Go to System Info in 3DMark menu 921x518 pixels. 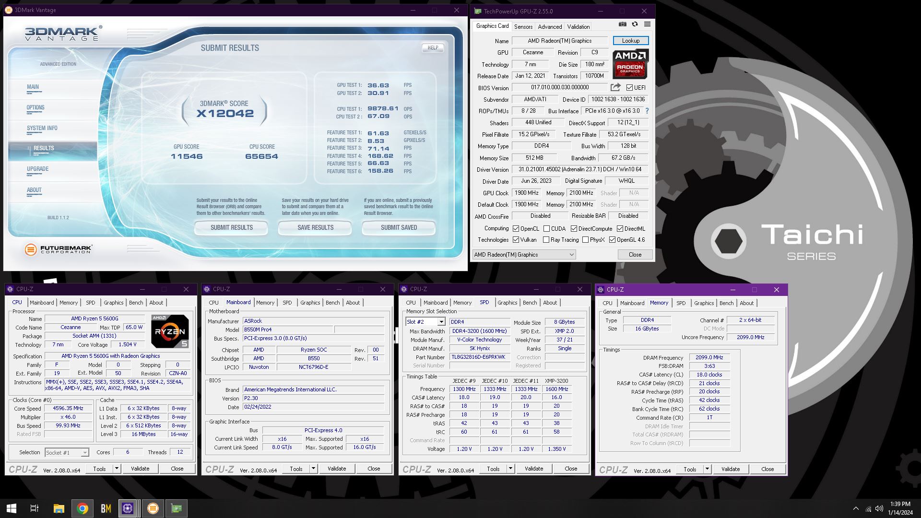(42, 128)
